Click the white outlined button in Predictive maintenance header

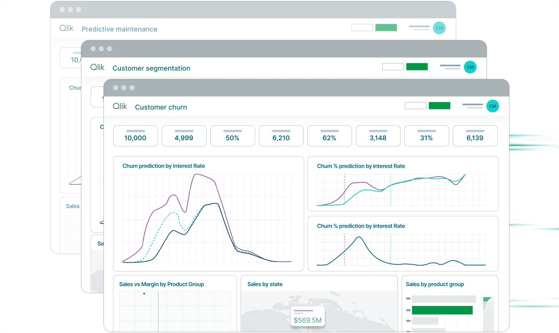[x=362, y=27]
